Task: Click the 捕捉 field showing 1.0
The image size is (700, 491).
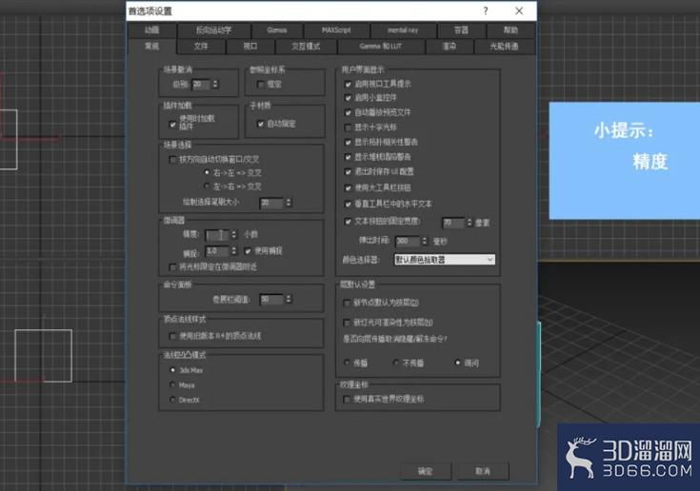Action: click(x=217, y=251)
